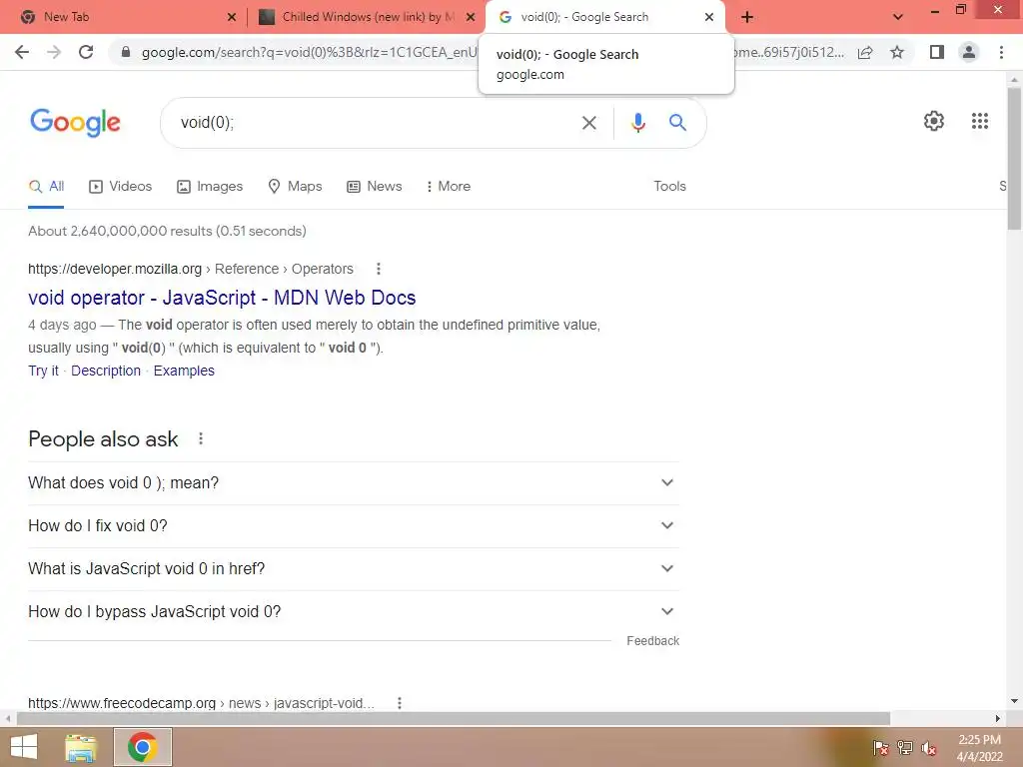Open the Google apps grid
Image resolution: width=1023 pixels, height=767 pixels.
pos(980,121)
